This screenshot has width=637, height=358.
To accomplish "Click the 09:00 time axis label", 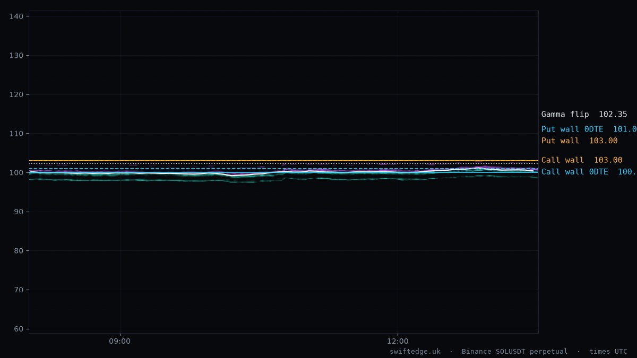I will coord(120,342).
